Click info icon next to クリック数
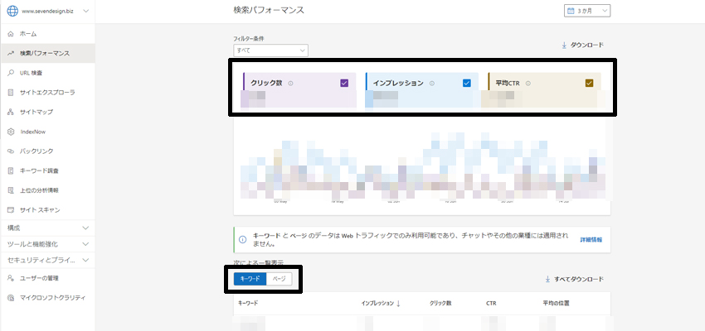705x331 pixels. [x=290, y=83]
